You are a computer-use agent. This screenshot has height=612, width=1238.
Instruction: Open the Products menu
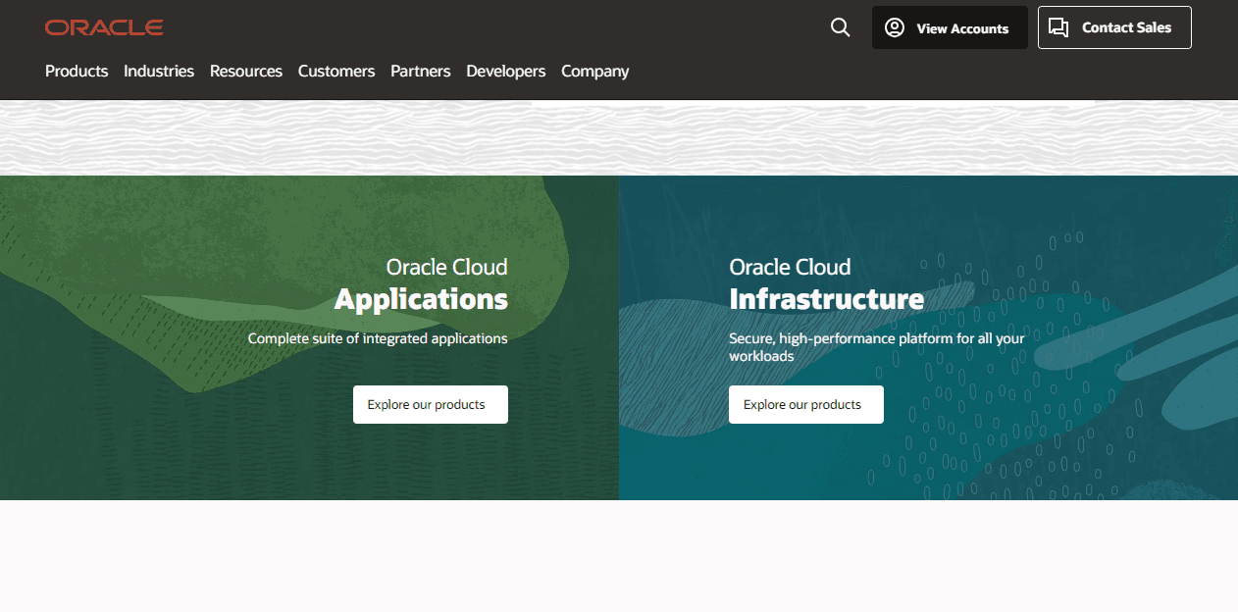point(77,71)
